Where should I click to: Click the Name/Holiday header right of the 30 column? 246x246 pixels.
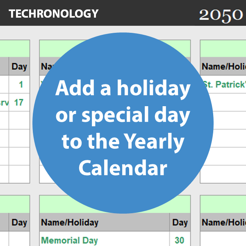click(x=224, y=223)
